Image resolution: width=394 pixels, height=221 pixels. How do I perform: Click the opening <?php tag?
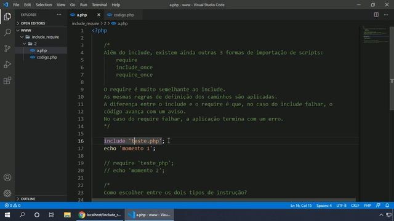point(99,31)
